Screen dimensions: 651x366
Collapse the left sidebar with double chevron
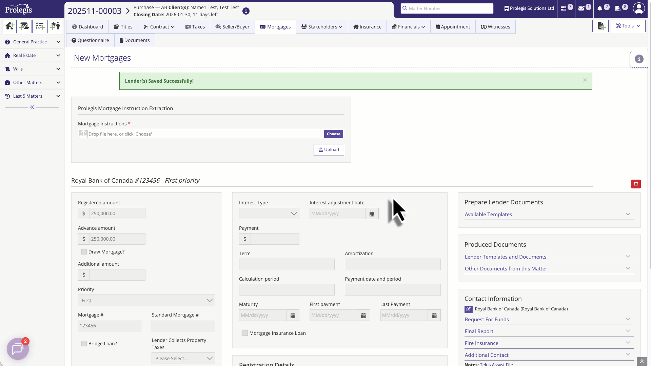[x=32, y=107]
